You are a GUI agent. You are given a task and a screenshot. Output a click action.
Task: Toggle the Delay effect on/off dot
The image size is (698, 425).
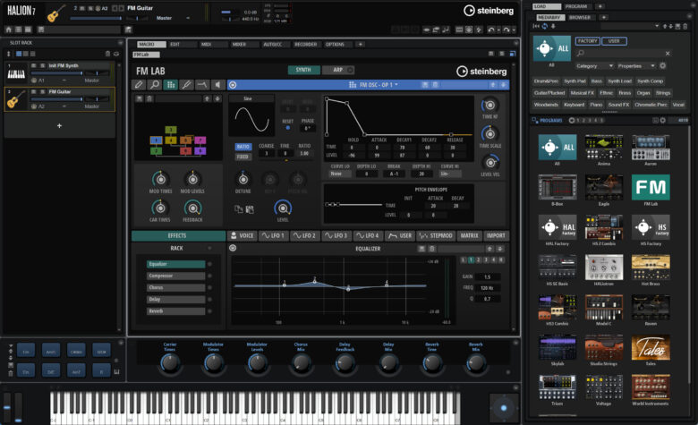coord(209,300)
